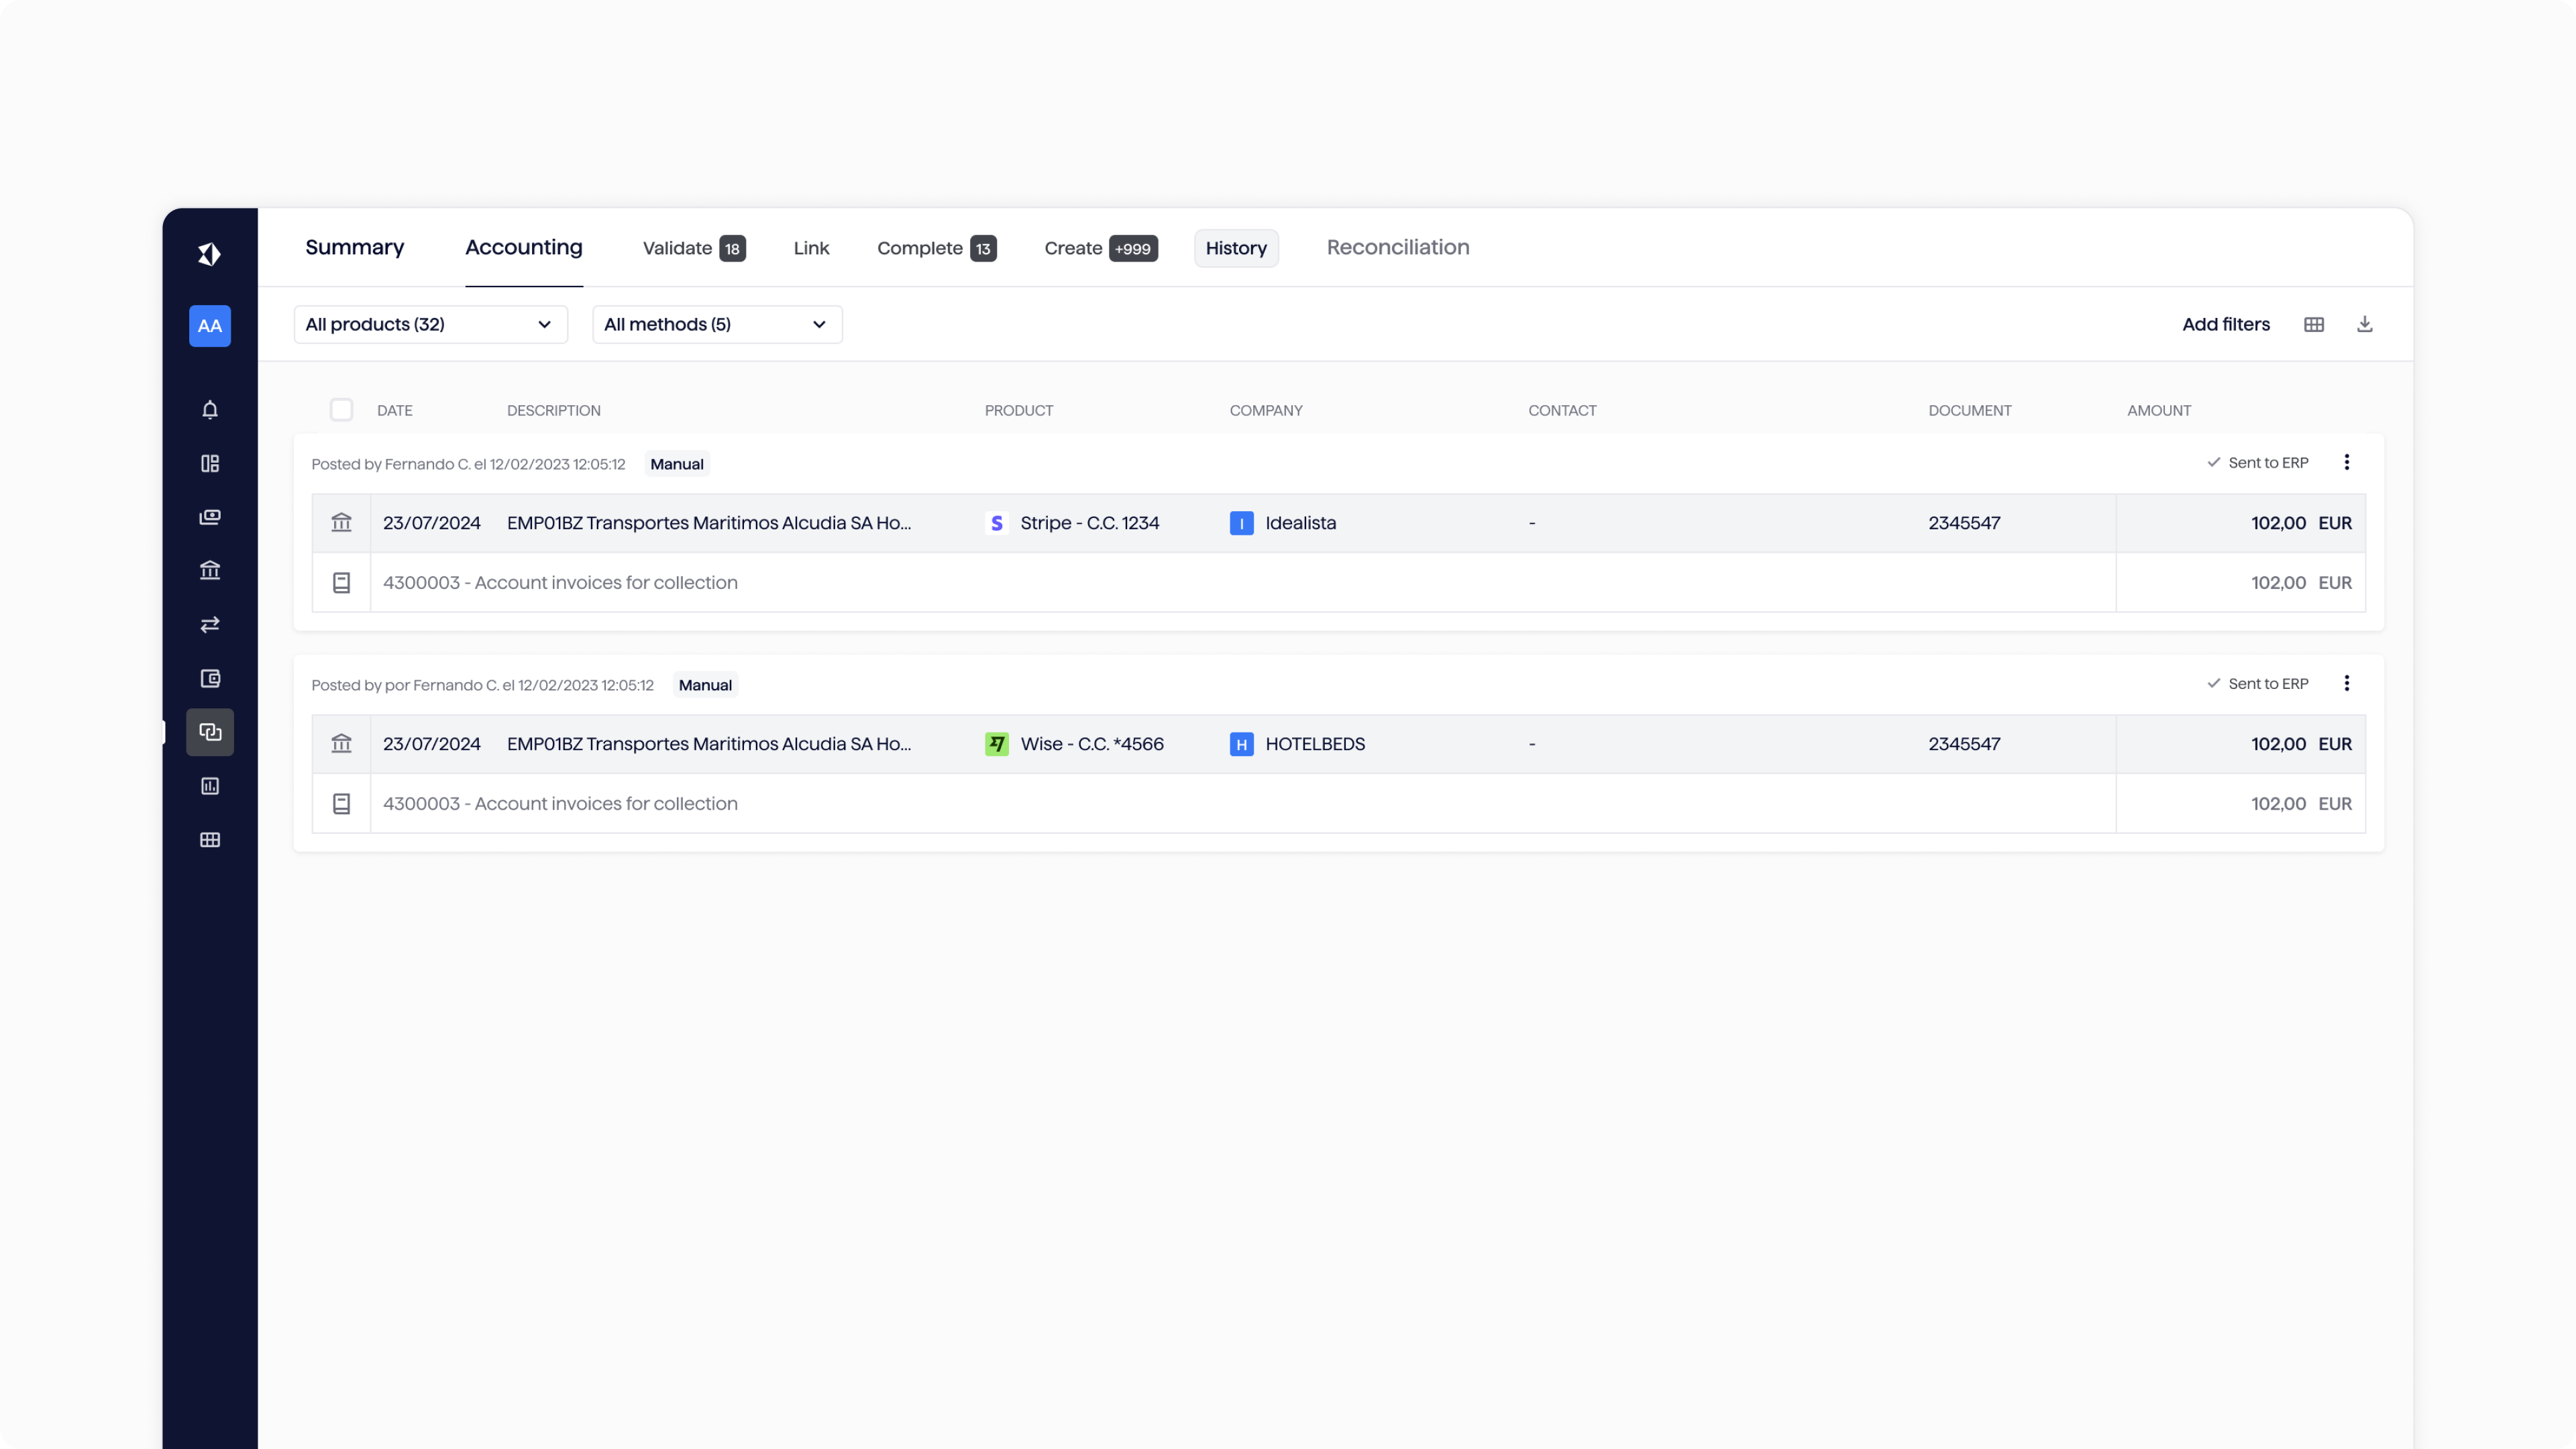Open the bank icon in sidebar
This screenshot has height=1449, width=2576.
[209, 571]
